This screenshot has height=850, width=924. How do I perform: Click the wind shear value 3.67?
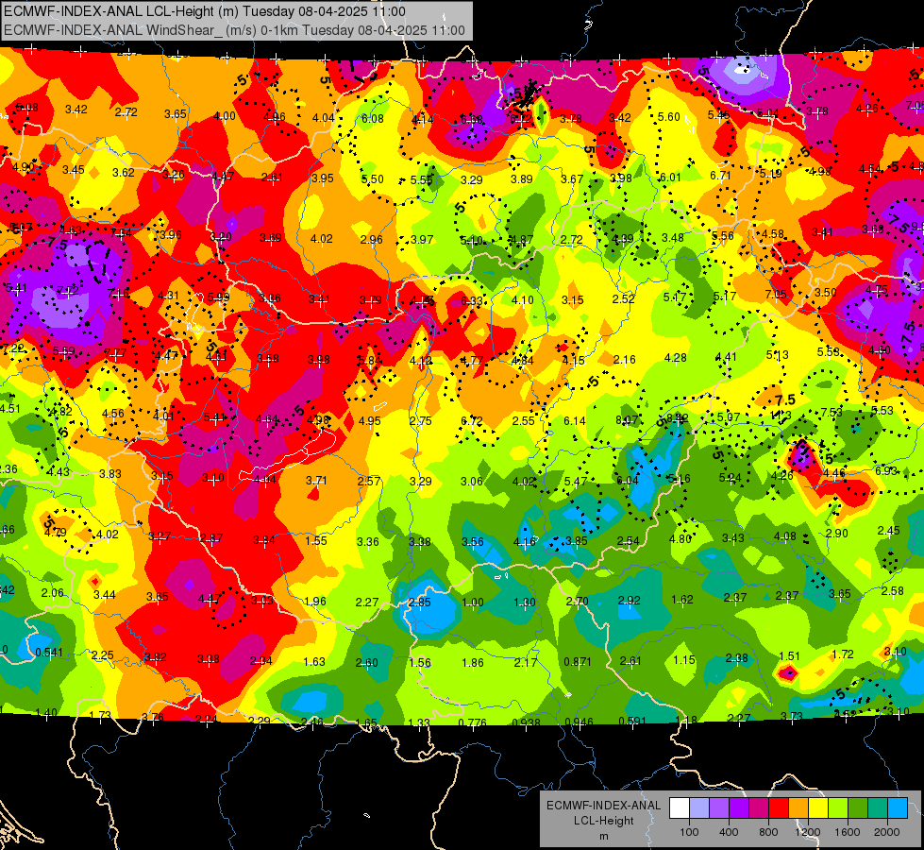tap(572, 178)
